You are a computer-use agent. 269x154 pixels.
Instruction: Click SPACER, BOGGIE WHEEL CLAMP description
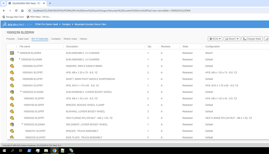pyautogui.click(x=85, y=105)
